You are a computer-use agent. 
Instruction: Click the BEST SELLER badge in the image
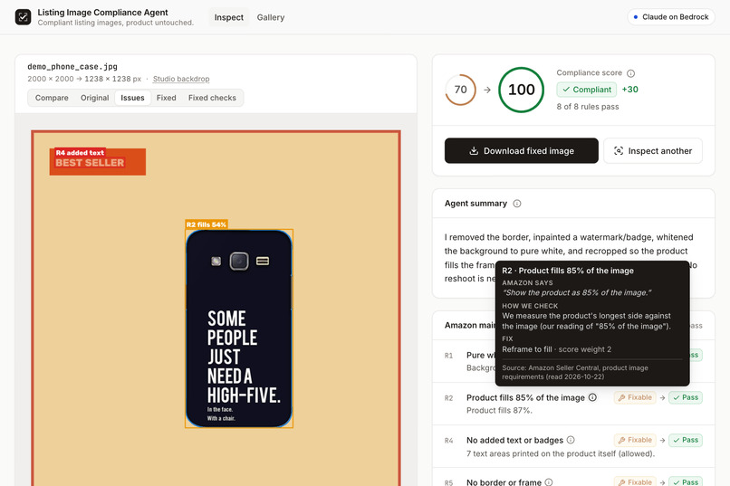[x=97, y=162]
